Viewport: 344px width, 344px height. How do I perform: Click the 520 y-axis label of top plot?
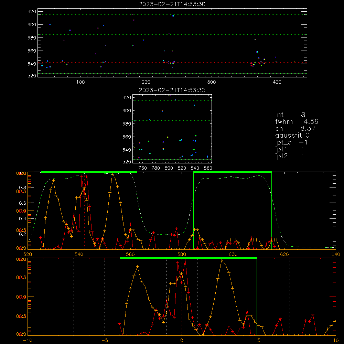click(x=32, y=76)
